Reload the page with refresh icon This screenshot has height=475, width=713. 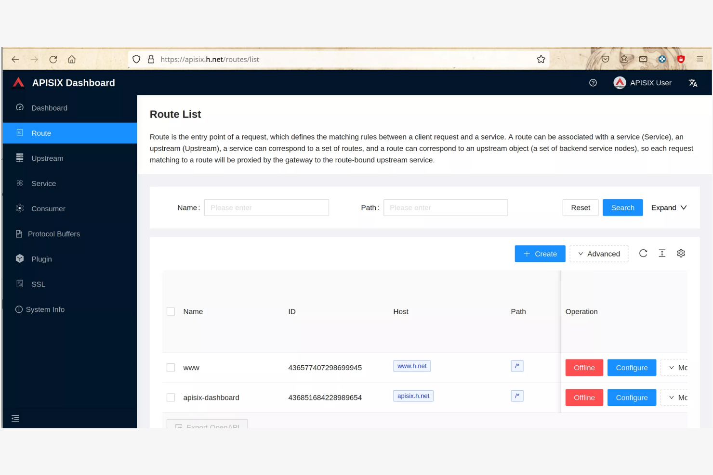point(53,59)
